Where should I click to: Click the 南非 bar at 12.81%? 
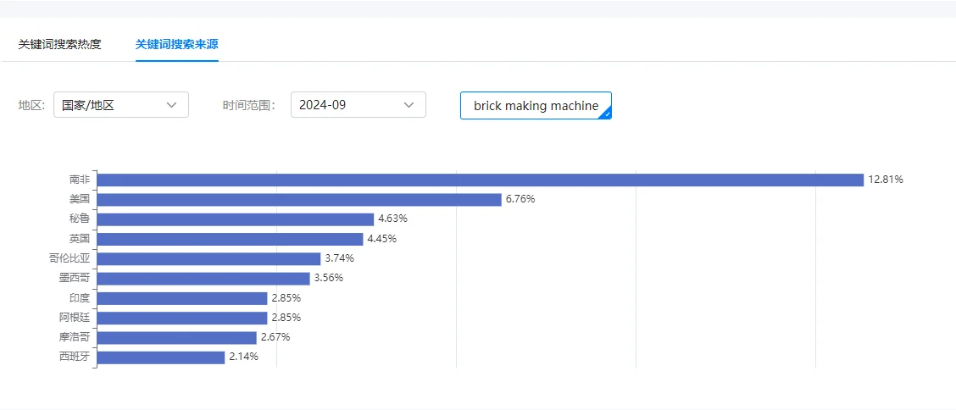(x=480, y=180)
